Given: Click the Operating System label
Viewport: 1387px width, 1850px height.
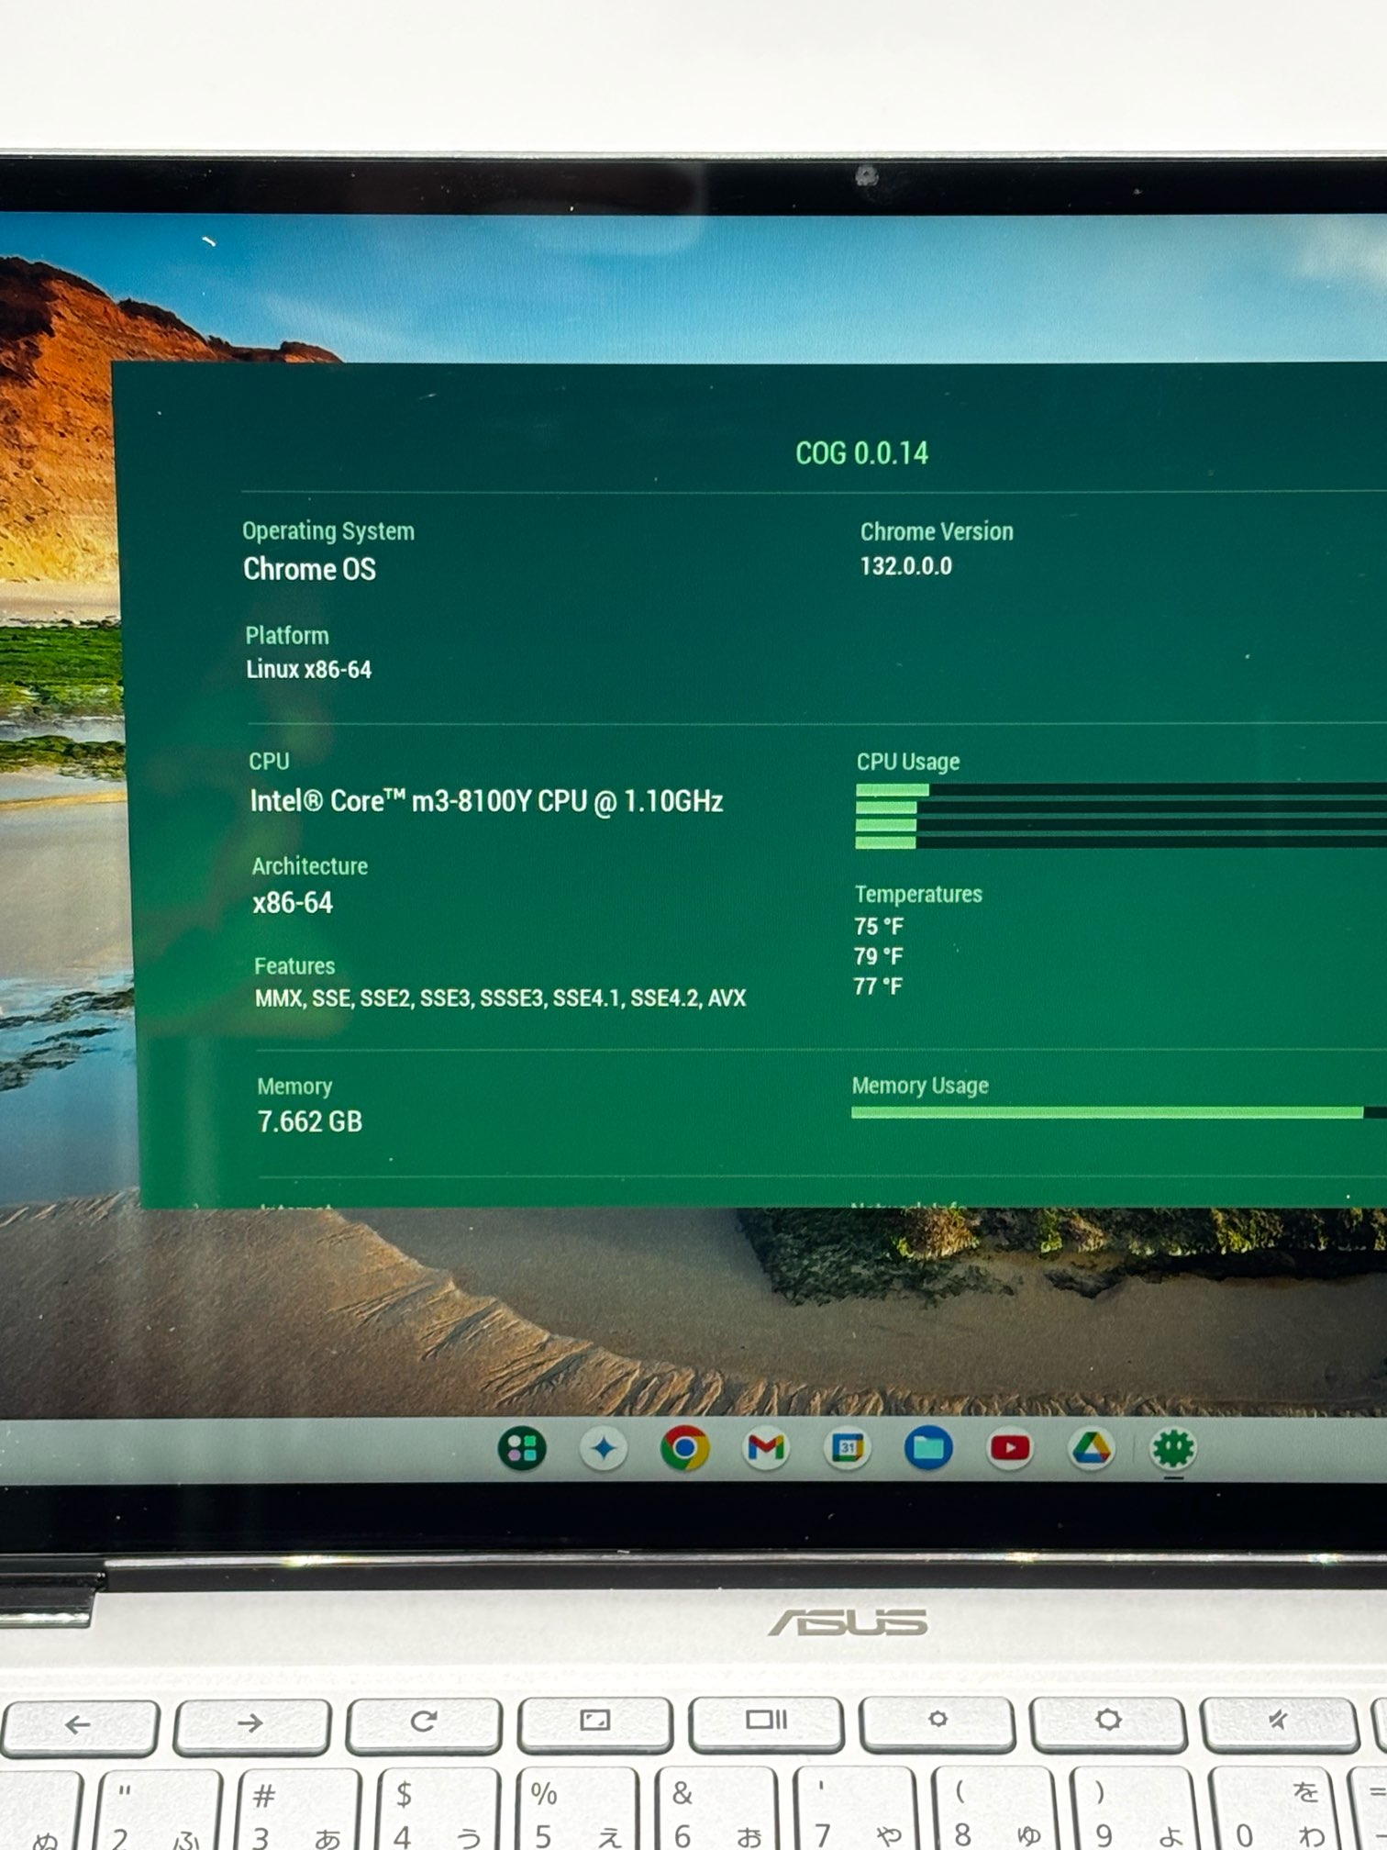Looking at the screenshot, I should pyautogui.click(x=328, y=531).
